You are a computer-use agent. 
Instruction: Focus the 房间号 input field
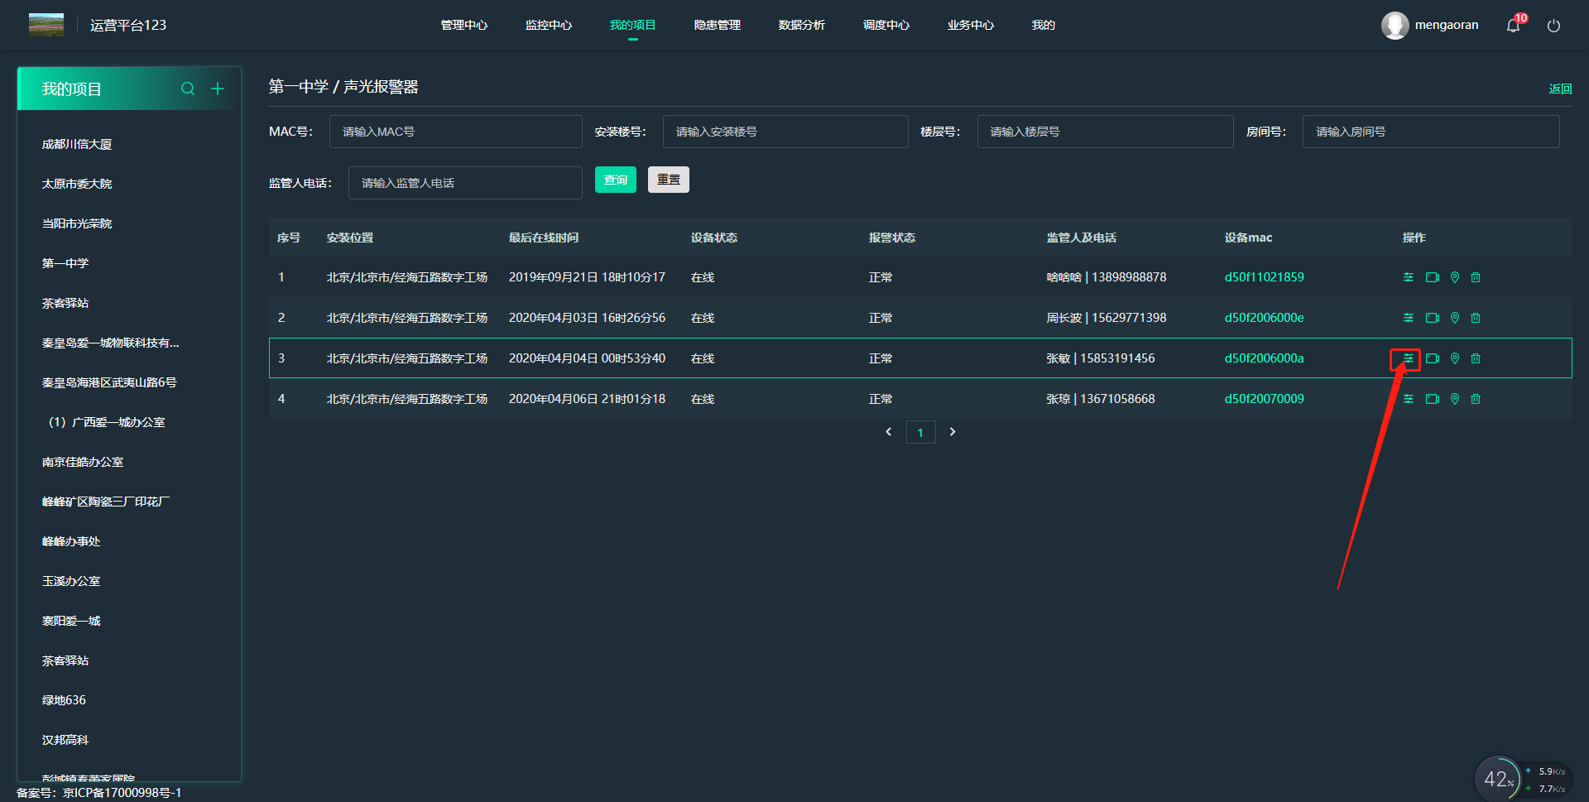tap(1431, 132)
